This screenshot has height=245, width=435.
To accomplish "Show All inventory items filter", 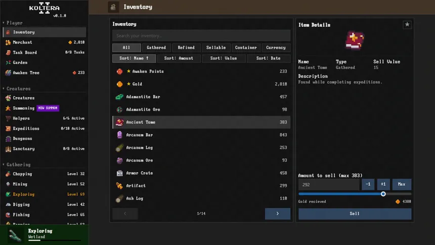I will pyautogui.click(x=126, y=48).
